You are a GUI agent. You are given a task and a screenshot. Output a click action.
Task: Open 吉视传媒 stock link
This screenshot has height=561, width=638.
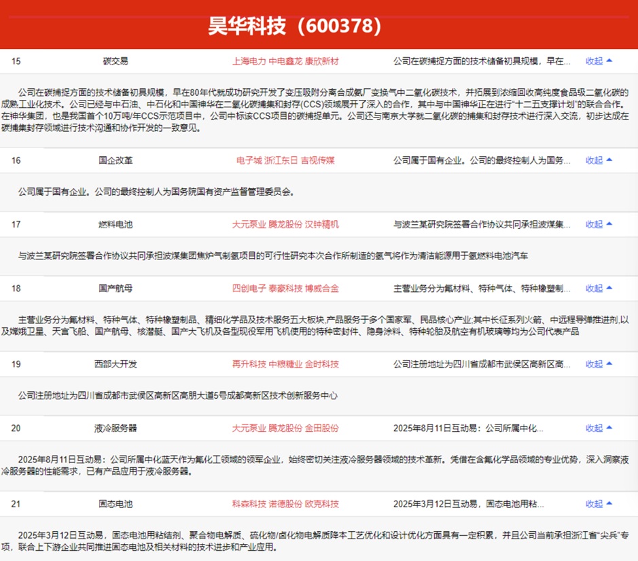pos(318,160)
